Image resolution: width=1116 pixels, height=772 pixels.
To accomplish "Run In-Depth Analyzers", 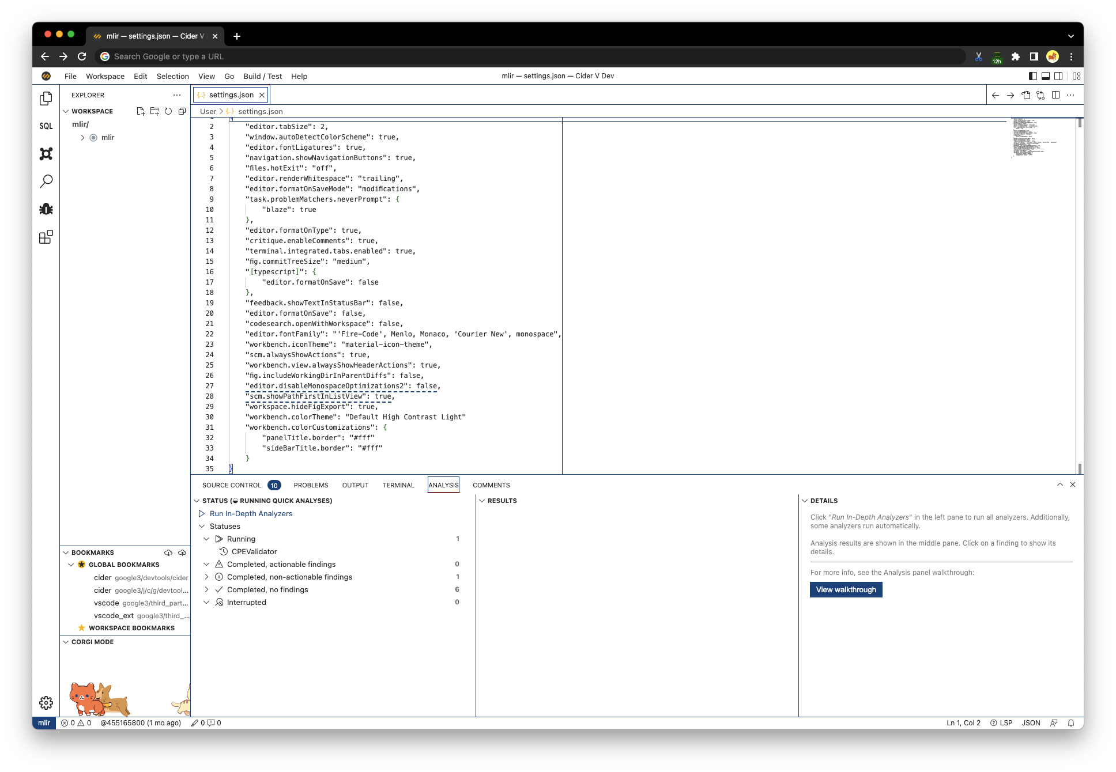I will (251, 513).
